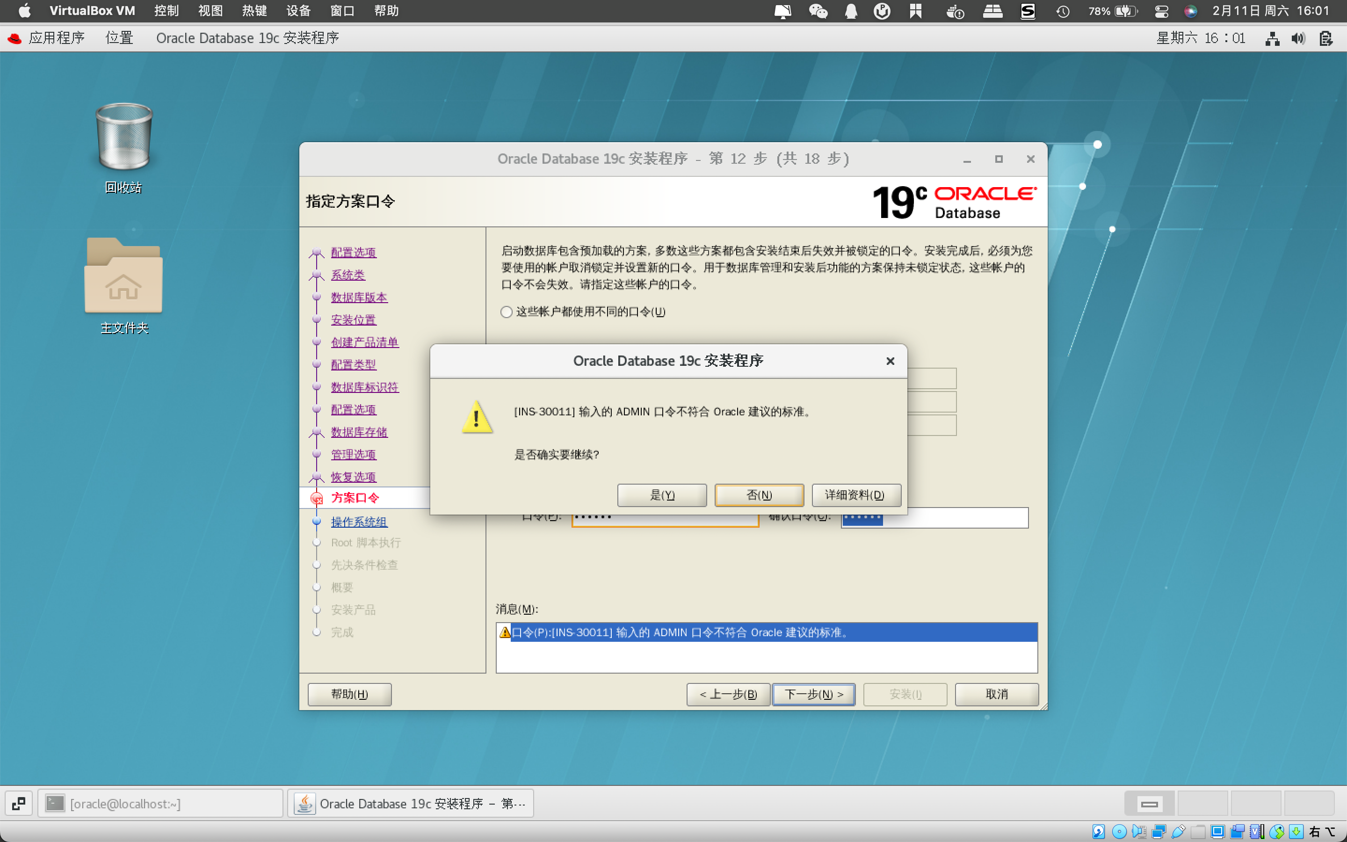Open Time Machine icon in the menu bar
The height and width of the screenshot is (842, 1347).
tap(1063, 11)
